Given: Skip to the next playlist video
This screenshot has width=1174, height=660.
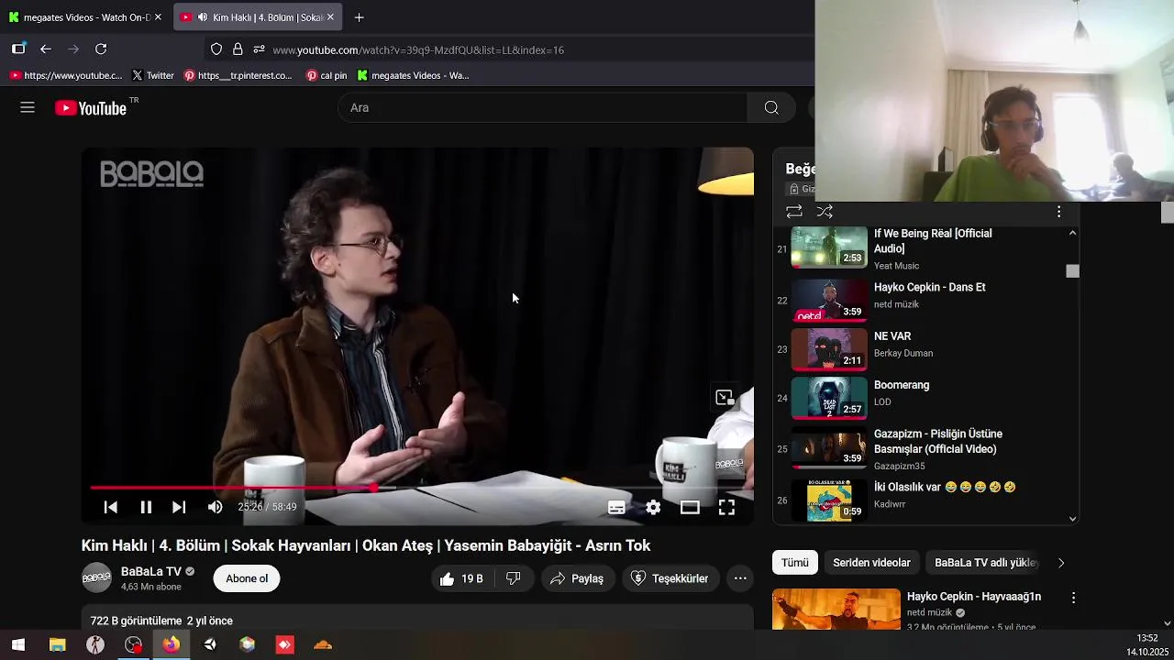Looking at the screenshot, I should click(x=179, y=507).
